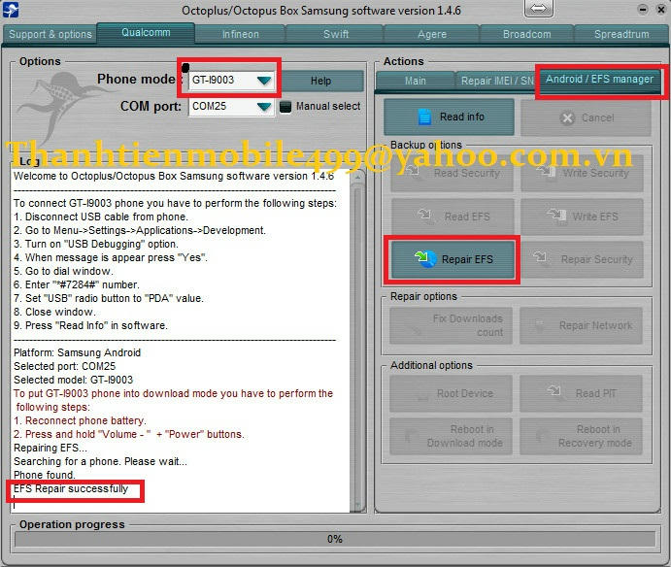This screenshot has height=567, width=671.
Task: Click log step 'Reconnect phone battery'
Action: point(80,420)
